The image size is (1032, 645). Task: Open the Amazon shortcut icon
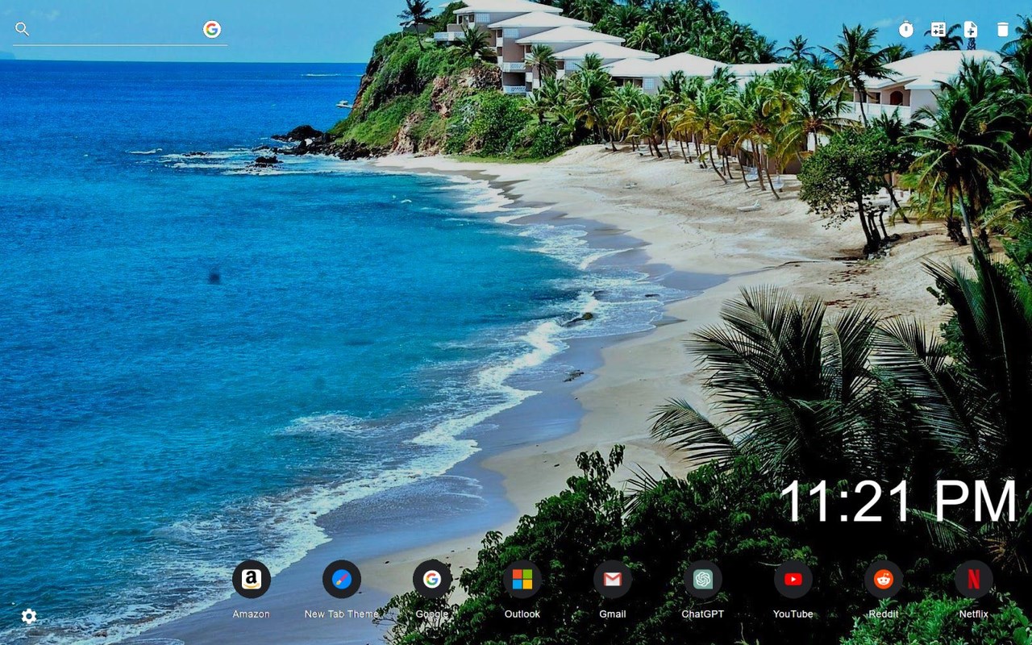coord(252,580)
